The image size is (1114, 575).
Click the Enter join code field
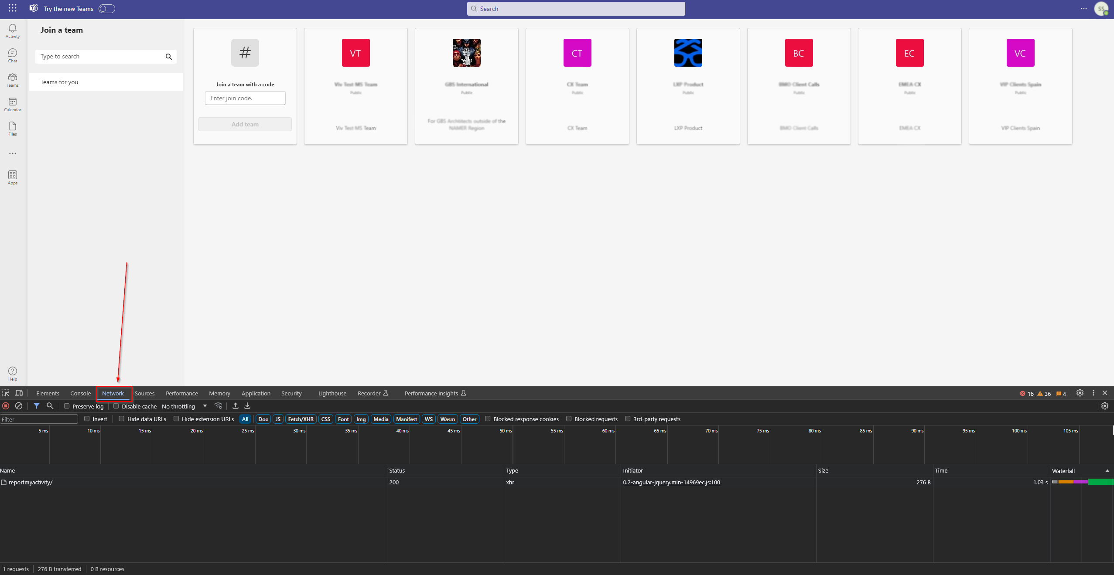pos(245,98)
